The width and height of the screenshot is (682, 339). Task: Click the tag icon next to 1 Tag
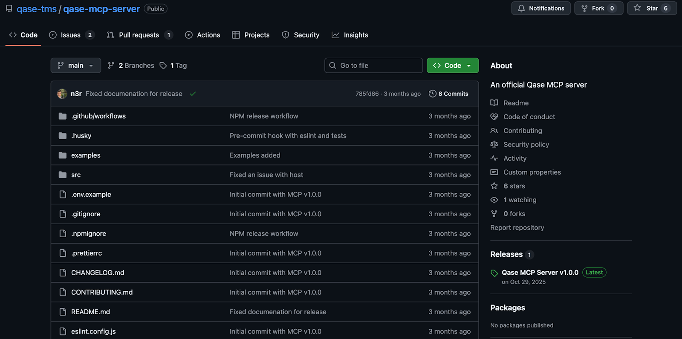(163, 66)
